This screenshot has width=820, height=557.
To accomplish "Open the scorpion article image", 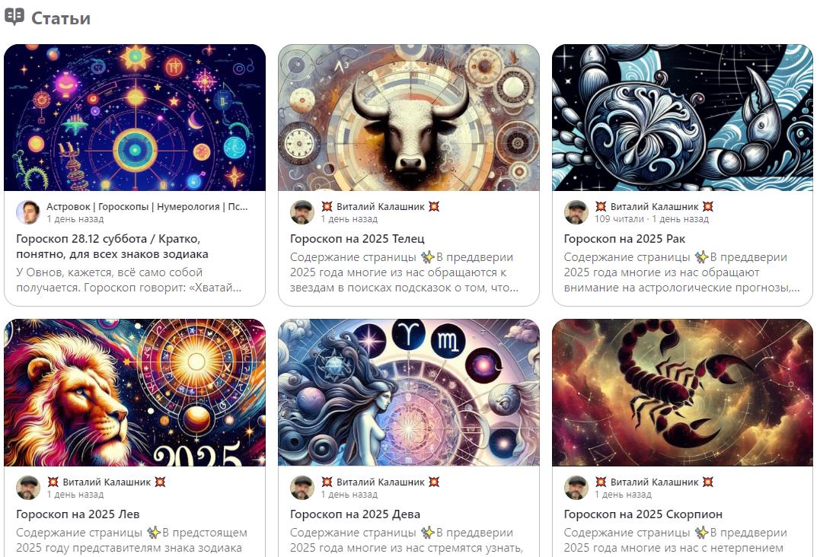I will (682, 393).
